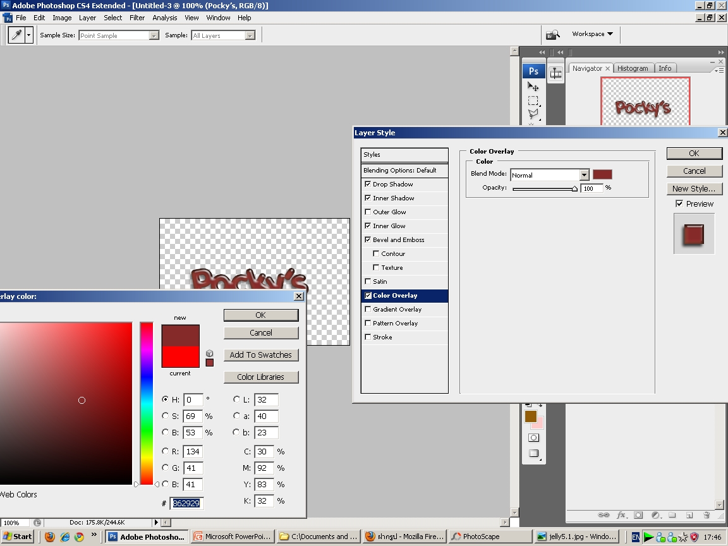The height and width of the screenshot is (546, 728).
Task: Uncheck the Drop Shadow style
Action: 368,184
